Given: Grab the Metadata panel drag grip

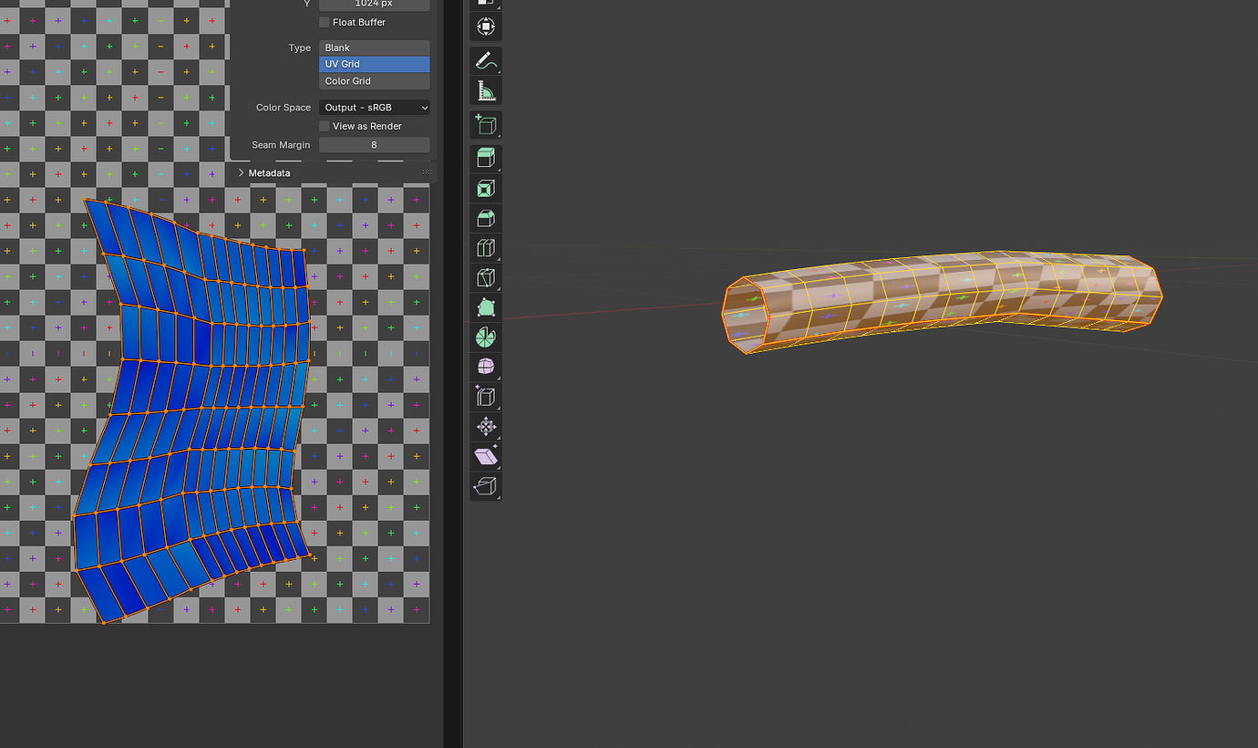Looking at the screenshot, I should point(427,172).
